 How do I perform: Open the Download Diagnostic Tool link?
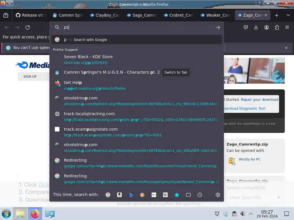coord(245,109)
